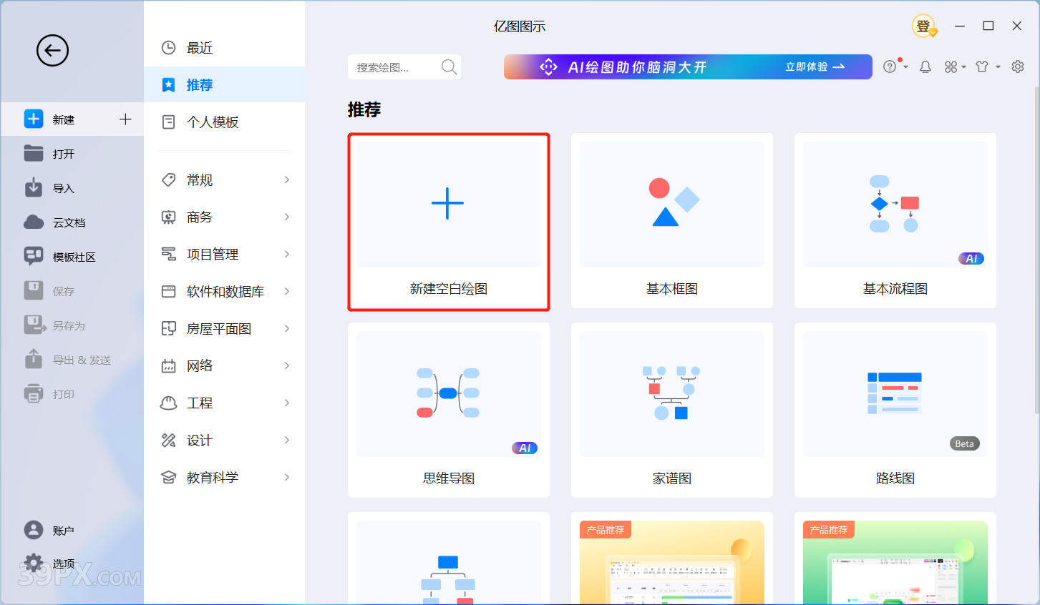Viewport: 1040px width, 605px height.
Task: Select the 最近 menu item
Action: 224,48
